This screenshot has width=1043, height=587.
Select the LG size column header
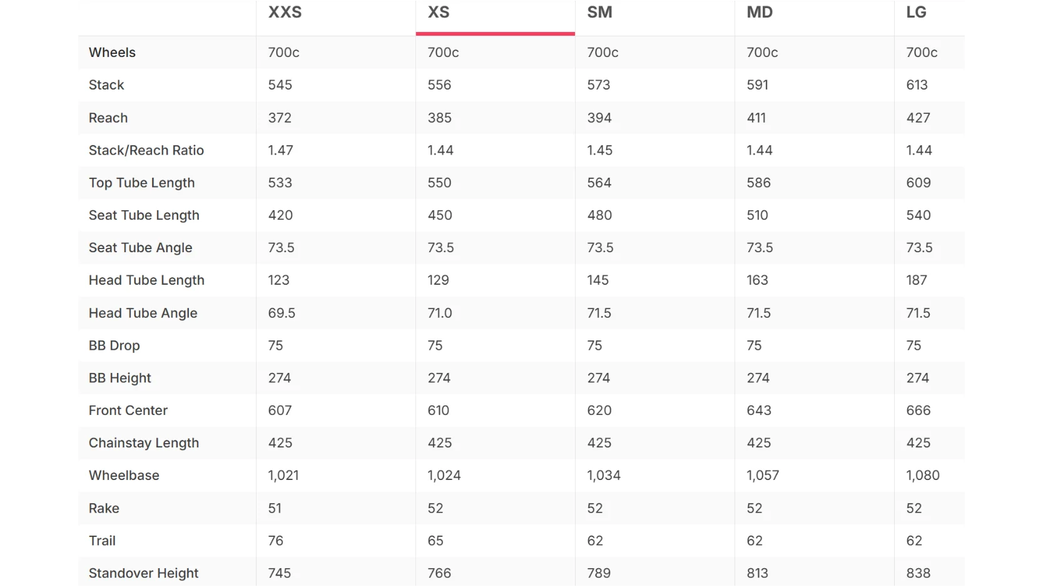pyautogui.click(x=916, y=13)
